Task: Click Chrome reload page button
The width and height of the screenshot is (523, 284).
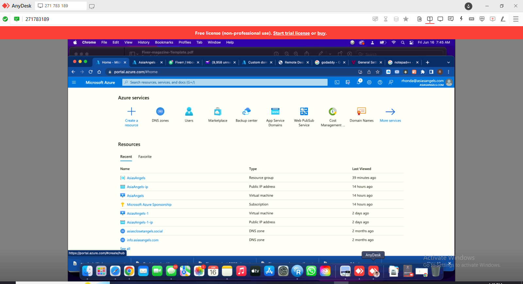Action: (x=91, y=72)
